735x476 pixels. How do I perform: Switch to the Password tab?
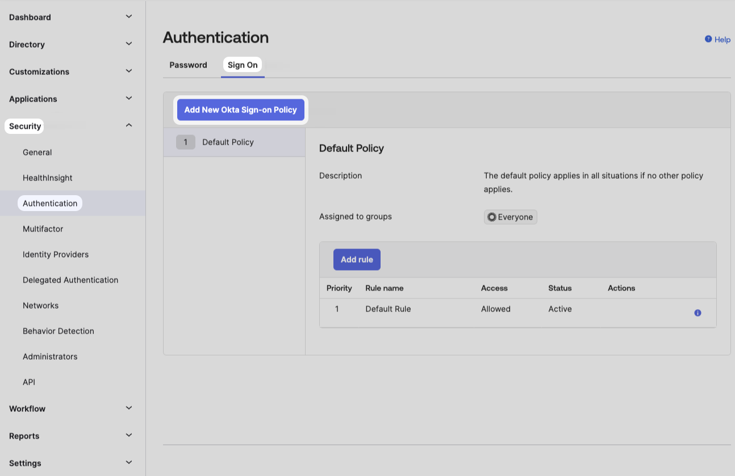click(188, 65)
